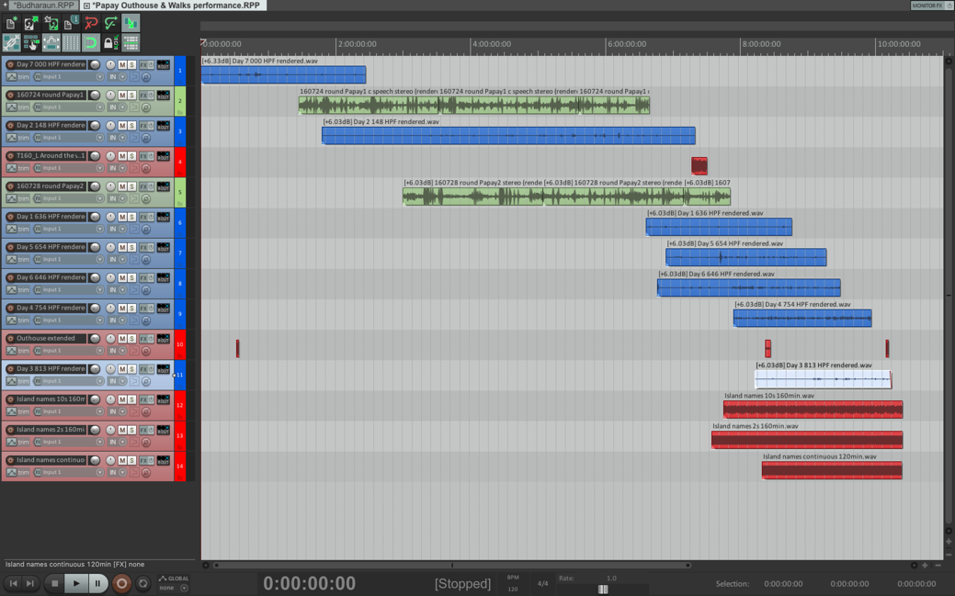Click the green Redo arrow icon

(110, 23)
